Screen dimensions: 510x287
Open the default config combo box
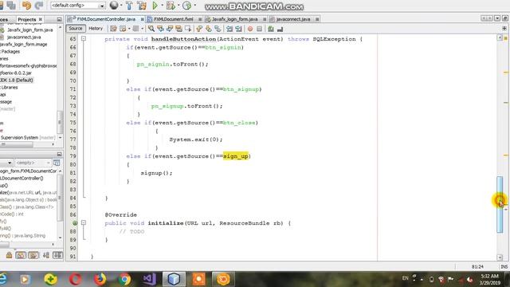click(78, 6)
